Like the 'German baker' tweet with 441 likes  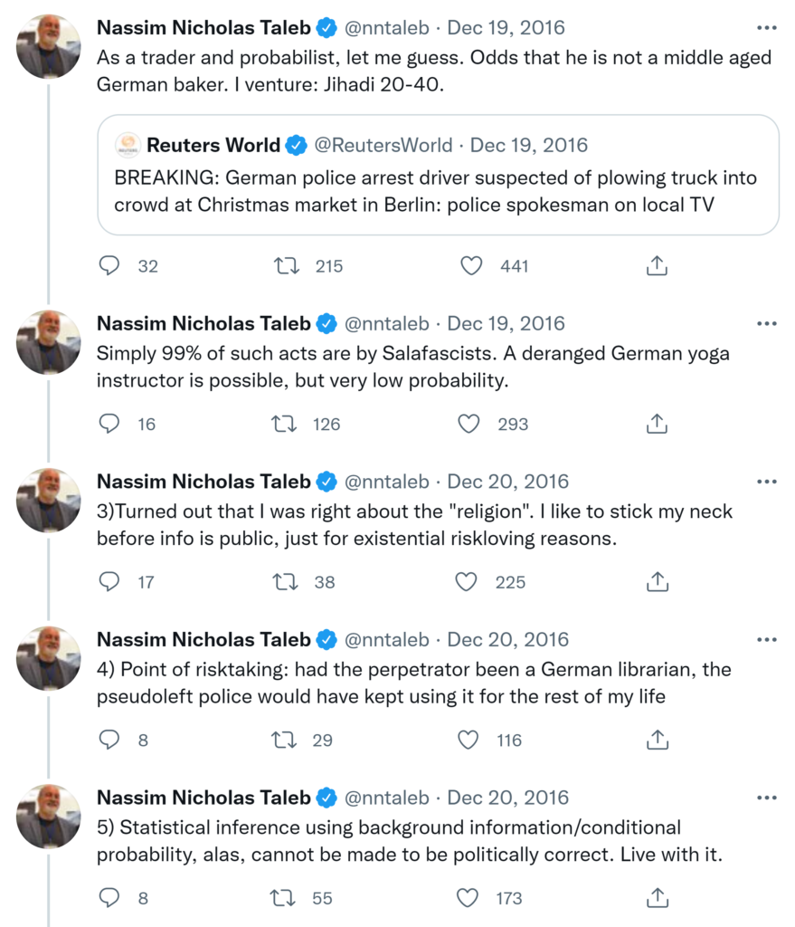(x=471, y=265)
